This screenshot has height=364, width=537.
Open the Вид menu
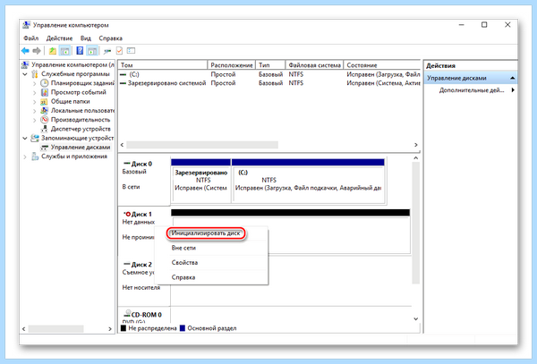tap(86, 38)
